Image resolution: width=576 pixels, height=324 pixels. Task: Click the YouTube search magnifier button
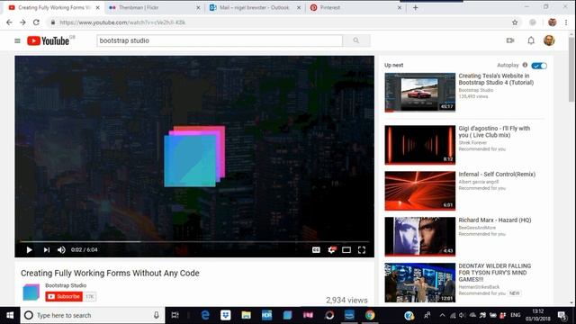pyautogui.click(x=356, y=40)
